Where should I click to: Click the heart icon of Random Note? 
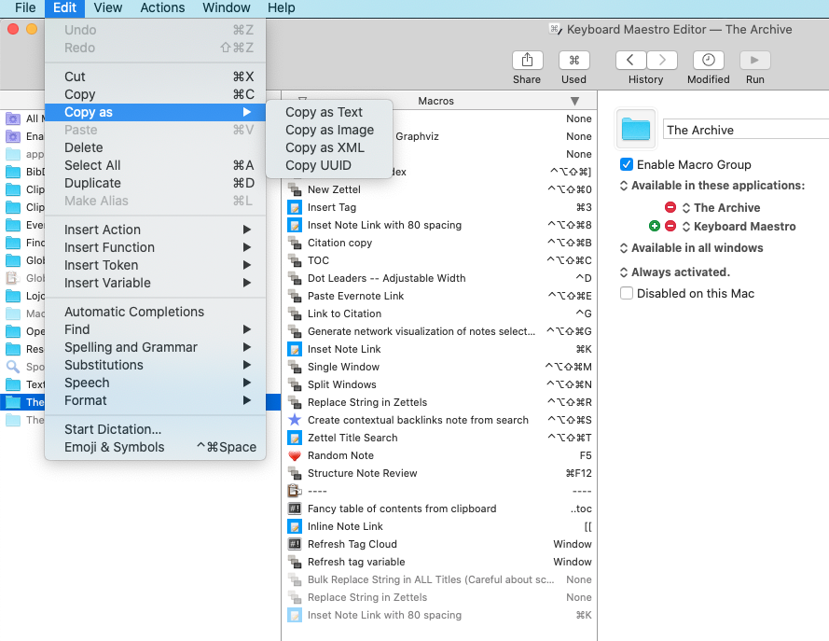(295, 455)
